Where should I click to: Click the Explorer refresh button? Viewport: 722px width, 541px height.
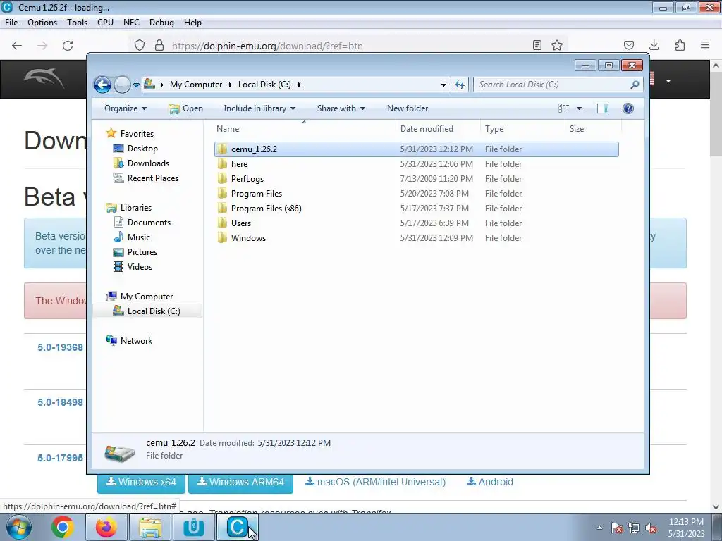pyautogui.click(x=460, y=85)
